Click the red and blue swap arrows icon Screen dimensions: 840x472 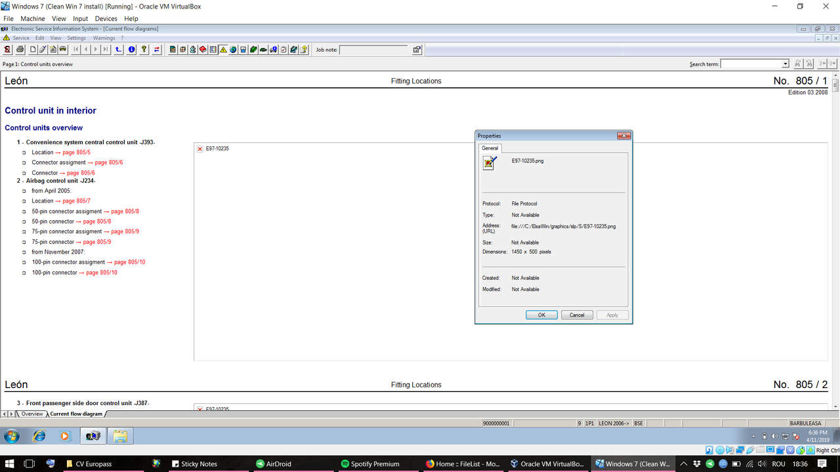tap(157, 49)
